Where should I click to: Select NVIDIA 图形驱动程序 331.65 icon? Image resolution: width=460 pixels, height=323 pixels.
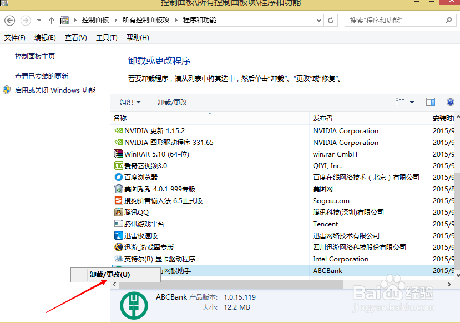119,142
